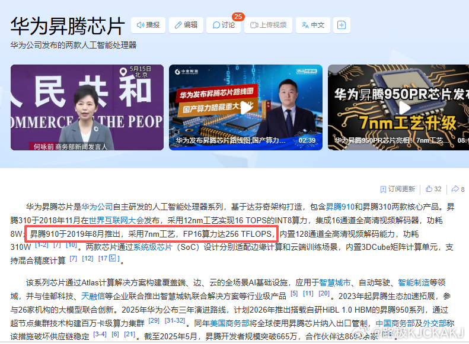Open the 华为公司 link
This screenshot has width=469, height=344.
(97, 207)
